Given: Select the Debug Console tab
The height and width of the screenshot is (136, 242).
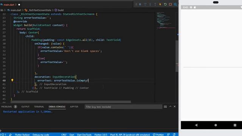Looking at the screenshot, I should 57,107.
